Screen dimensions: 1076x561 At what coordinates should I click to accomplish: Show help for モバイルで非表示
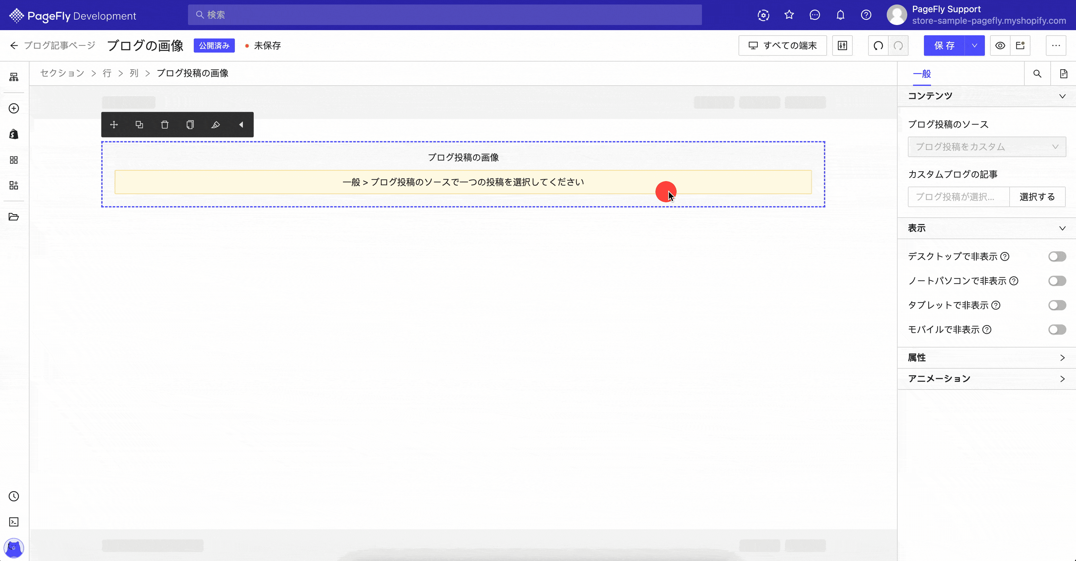pyautogui.click(x=987, y=330)
